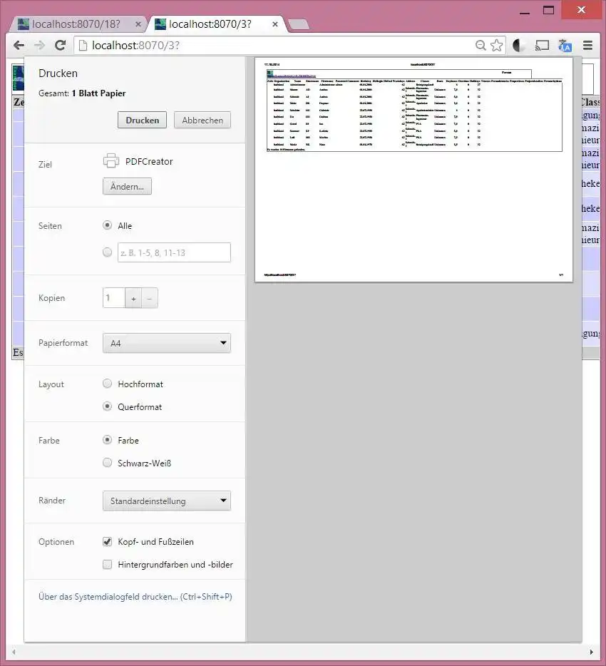Close the localhost:8070/3? tab
The height and width of the screenshot is (666, 606).
(x=275, y=24)
